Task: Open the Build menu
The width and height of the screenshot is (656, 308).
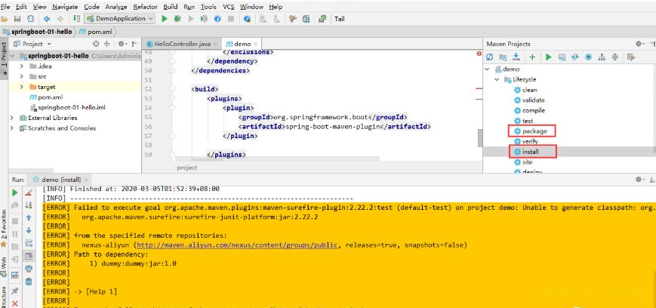Action: click(171, 7)
